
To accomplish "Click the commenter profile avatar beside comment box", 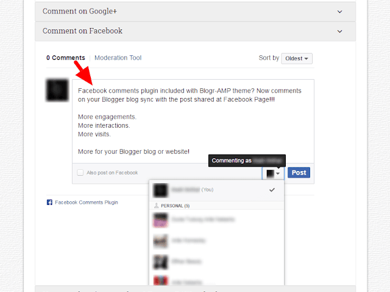I will [x=57, y=90].
